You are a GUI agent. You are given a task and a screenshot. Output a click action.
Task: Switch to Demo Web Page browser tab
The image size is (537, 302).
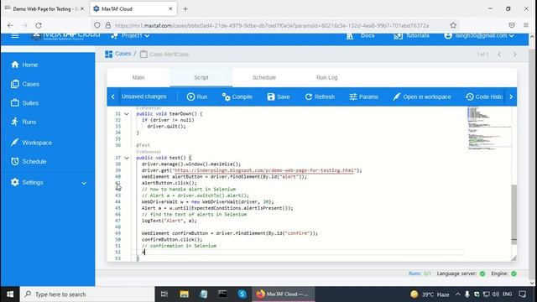click(44, 9)
